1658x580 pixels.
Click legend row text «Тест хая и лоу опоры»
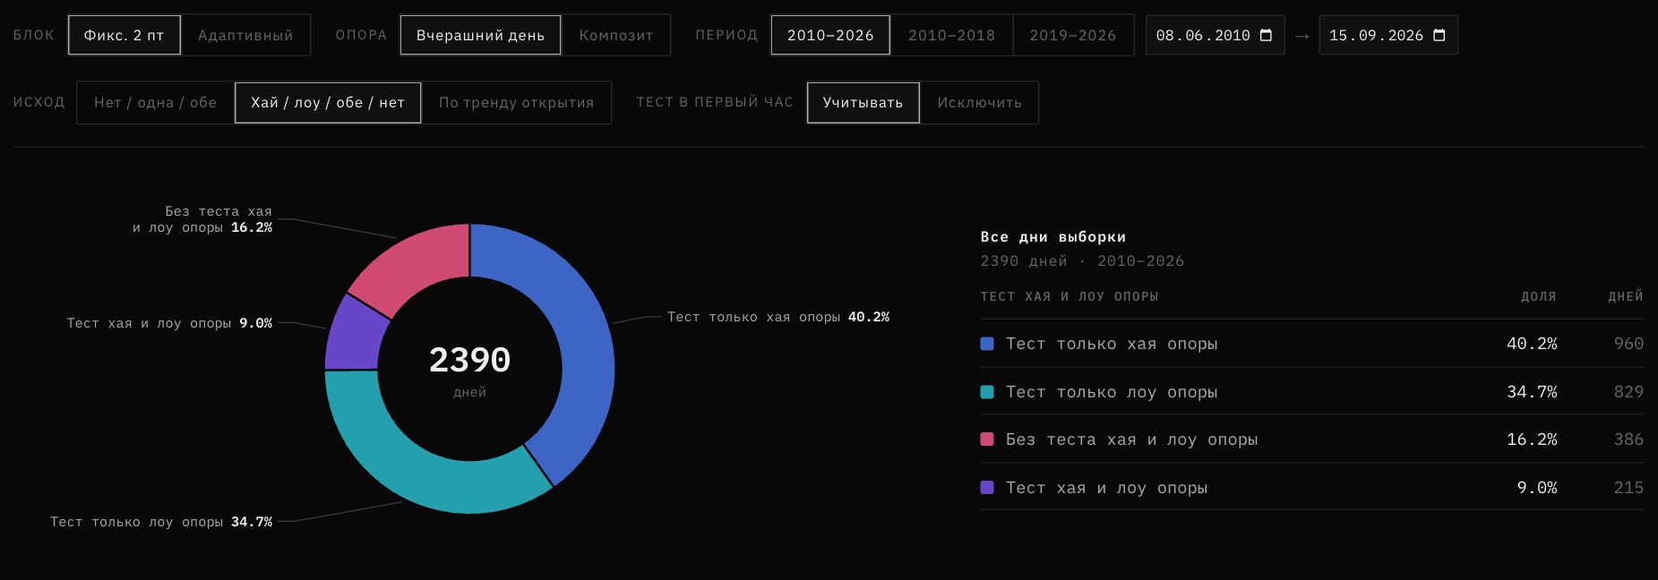pyautogui.click(x=1106, y=488)
